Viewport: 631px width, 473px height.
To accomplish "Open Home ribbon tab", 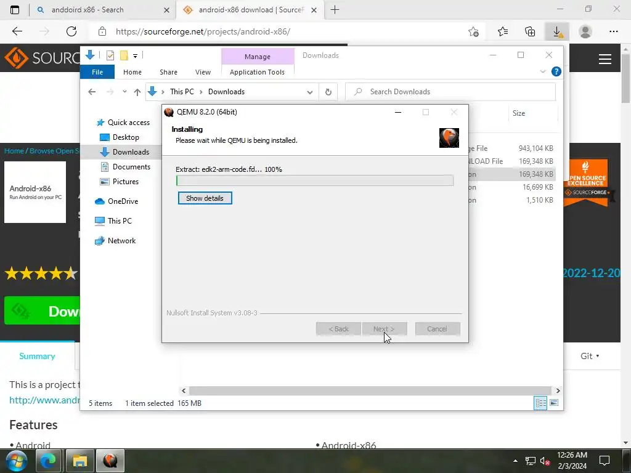I will pyautogui.click(x=132, y=72).
